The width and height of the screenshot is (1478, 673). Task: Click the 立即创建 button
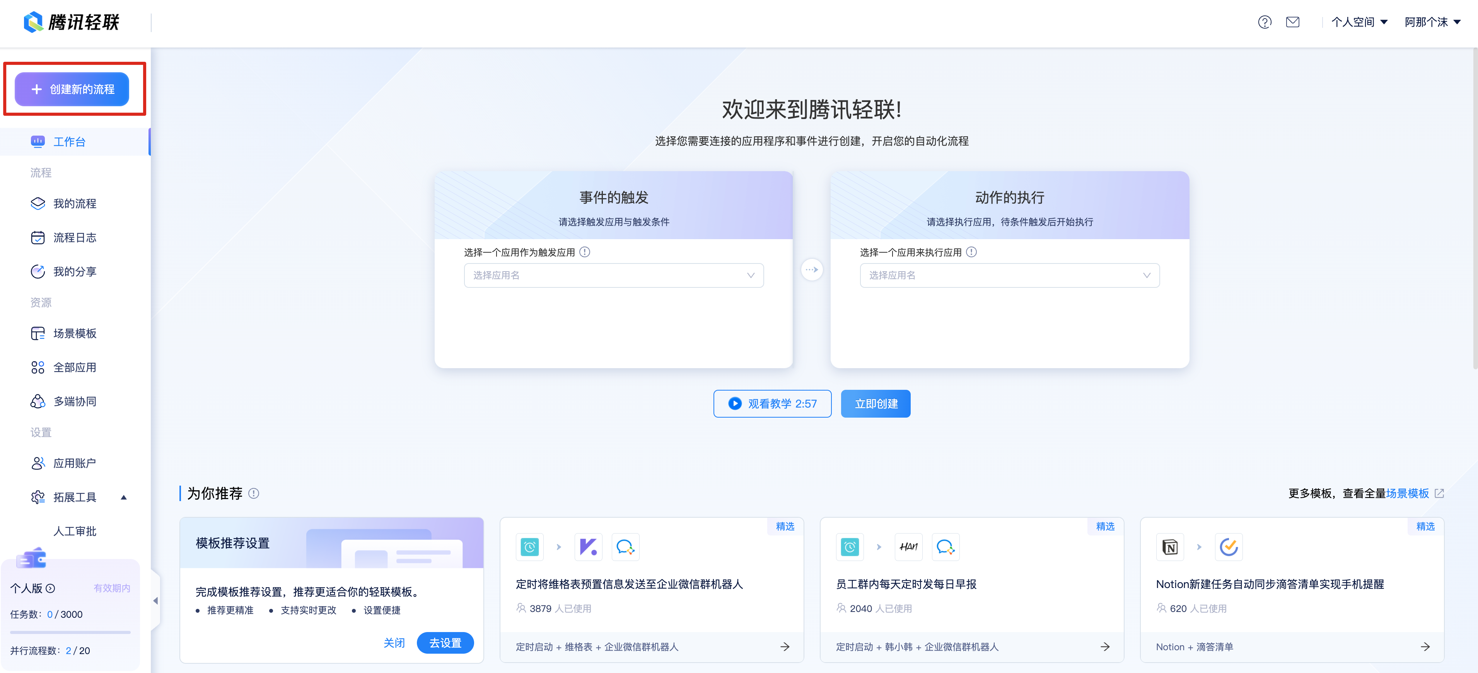click(876, 404)
